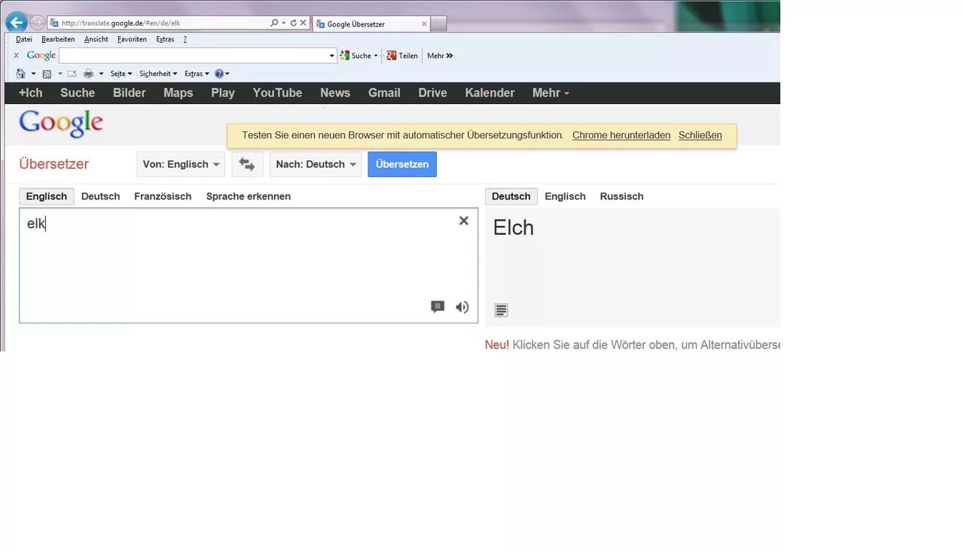Click the speech bubble input tools icon
The height and width of the screenshot is (551, 964).
point(438,306)
